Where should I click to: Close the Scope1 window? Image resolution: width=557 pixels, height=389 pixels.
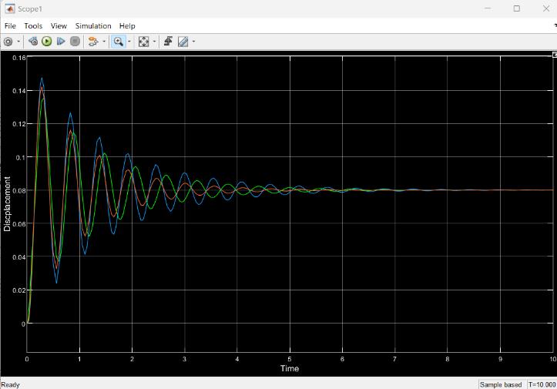pos(546,8)
